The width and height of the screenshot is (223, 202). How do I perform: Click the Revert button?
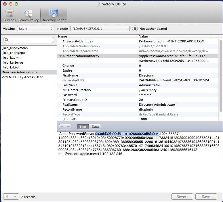pyautogui.click(x=182, y=197)
